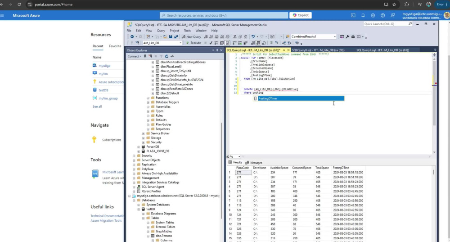The width and height of the screenshot is (450, 242).
Task: Open Subscriptions under Navigate
Action: tap(111, 140)
